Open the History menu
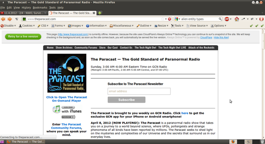265x144 pixels. (x=26, y=8)
